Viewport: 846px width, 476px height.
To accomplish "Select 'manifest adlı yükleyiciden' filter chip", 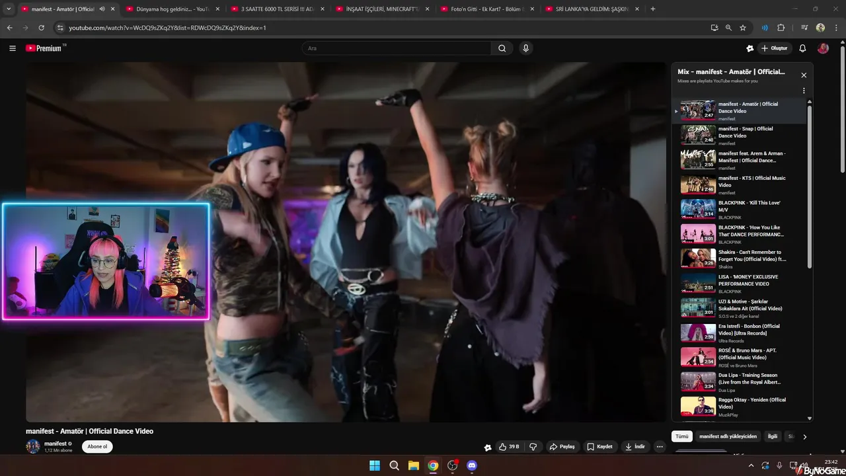I will click(x=728, y=437).
